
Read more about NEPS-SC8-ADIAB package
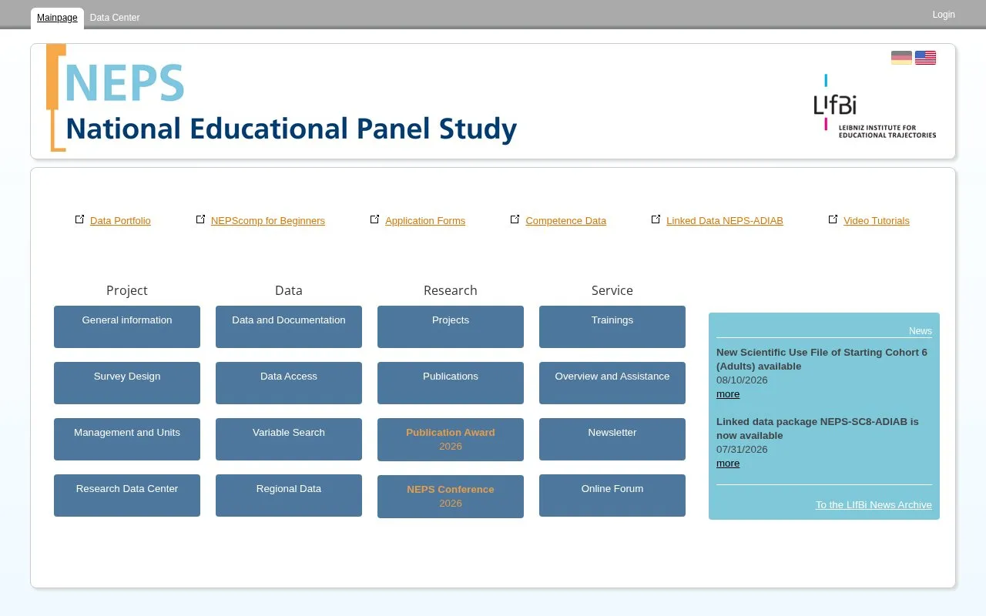728,464
